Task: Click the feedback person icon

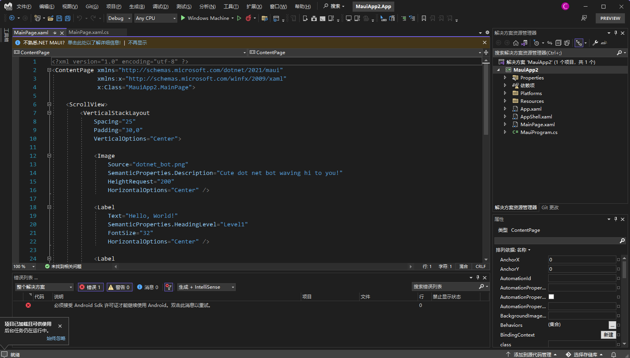Action: (584, 18)
